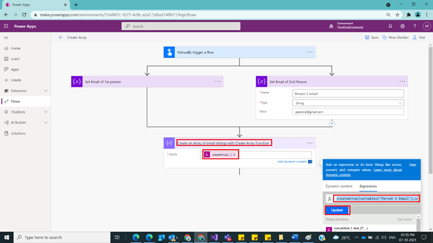Viewport: 433px width, 243px height.
Task: Click the Compose action icon
Action: click(x=169, y=143)
